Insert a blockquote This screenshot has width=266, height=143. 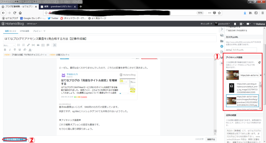tap(38, 45)
